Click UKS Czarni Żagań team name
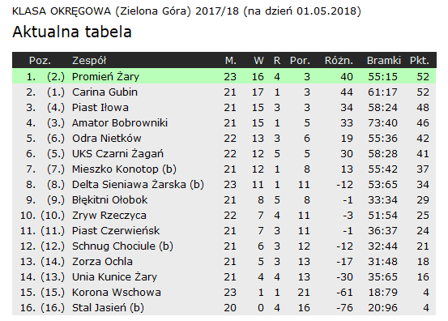Screen dimensions: 448x321 tap(117, 154)
